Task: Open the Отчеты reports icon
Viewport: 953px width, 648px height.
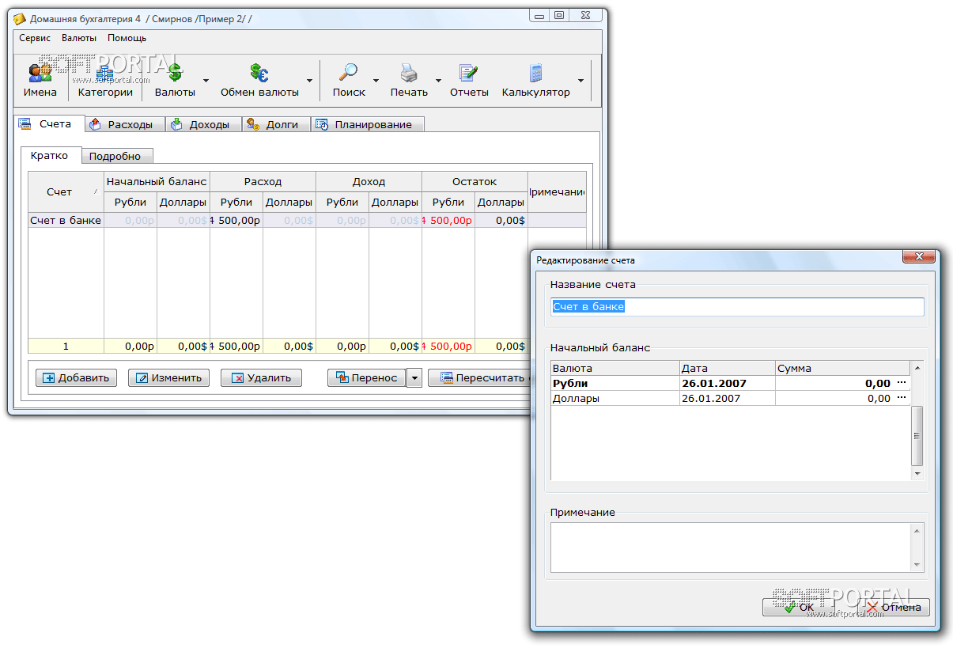Action: pos(469,81)
